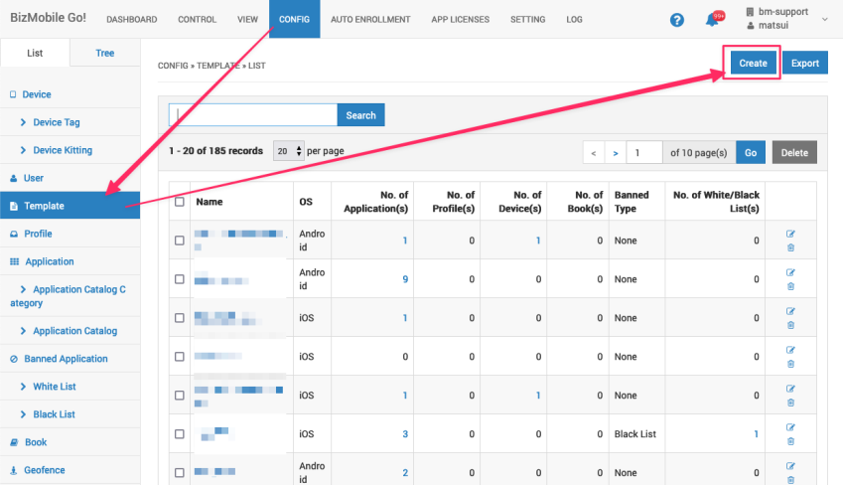Open the AUTO ENROLLMENT menu
This screenshot has width=843, height=485.
pyautogui.click(x=369, y=19)
